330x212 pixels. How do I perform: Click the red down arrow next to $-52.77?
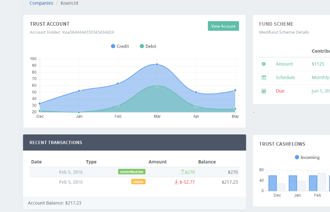pyautogui.click(x=176, y=182)
